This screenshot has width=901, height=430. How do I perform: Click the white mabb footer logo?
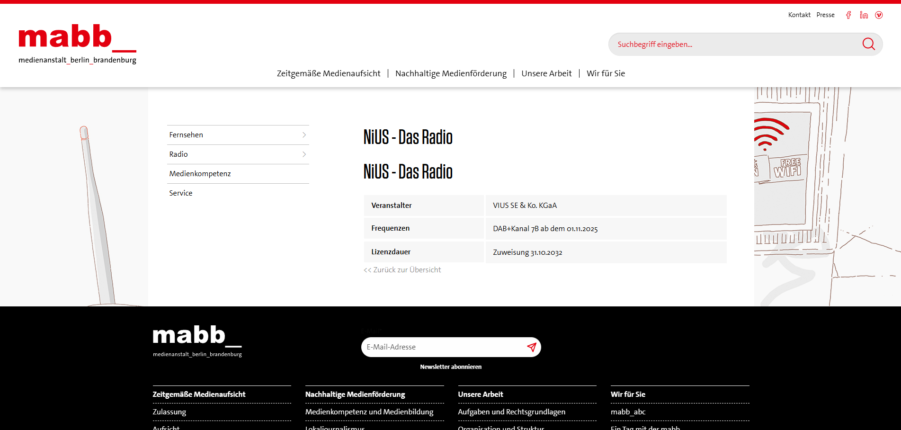(x=197, y=340)
